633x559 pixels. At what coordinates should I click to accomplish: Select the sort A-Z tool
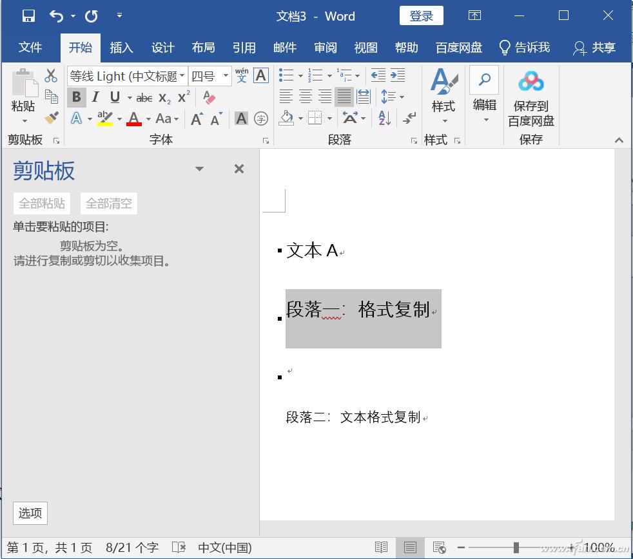(x=384, y=117)
